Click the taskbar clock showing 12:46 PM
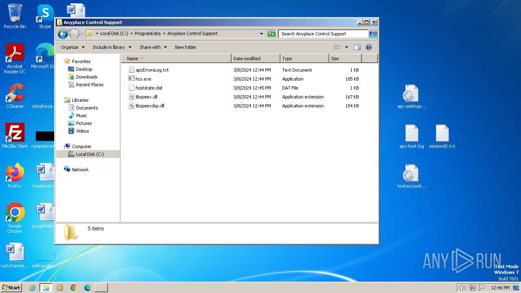This screenshot has width=521, height=293. point(500,288)
